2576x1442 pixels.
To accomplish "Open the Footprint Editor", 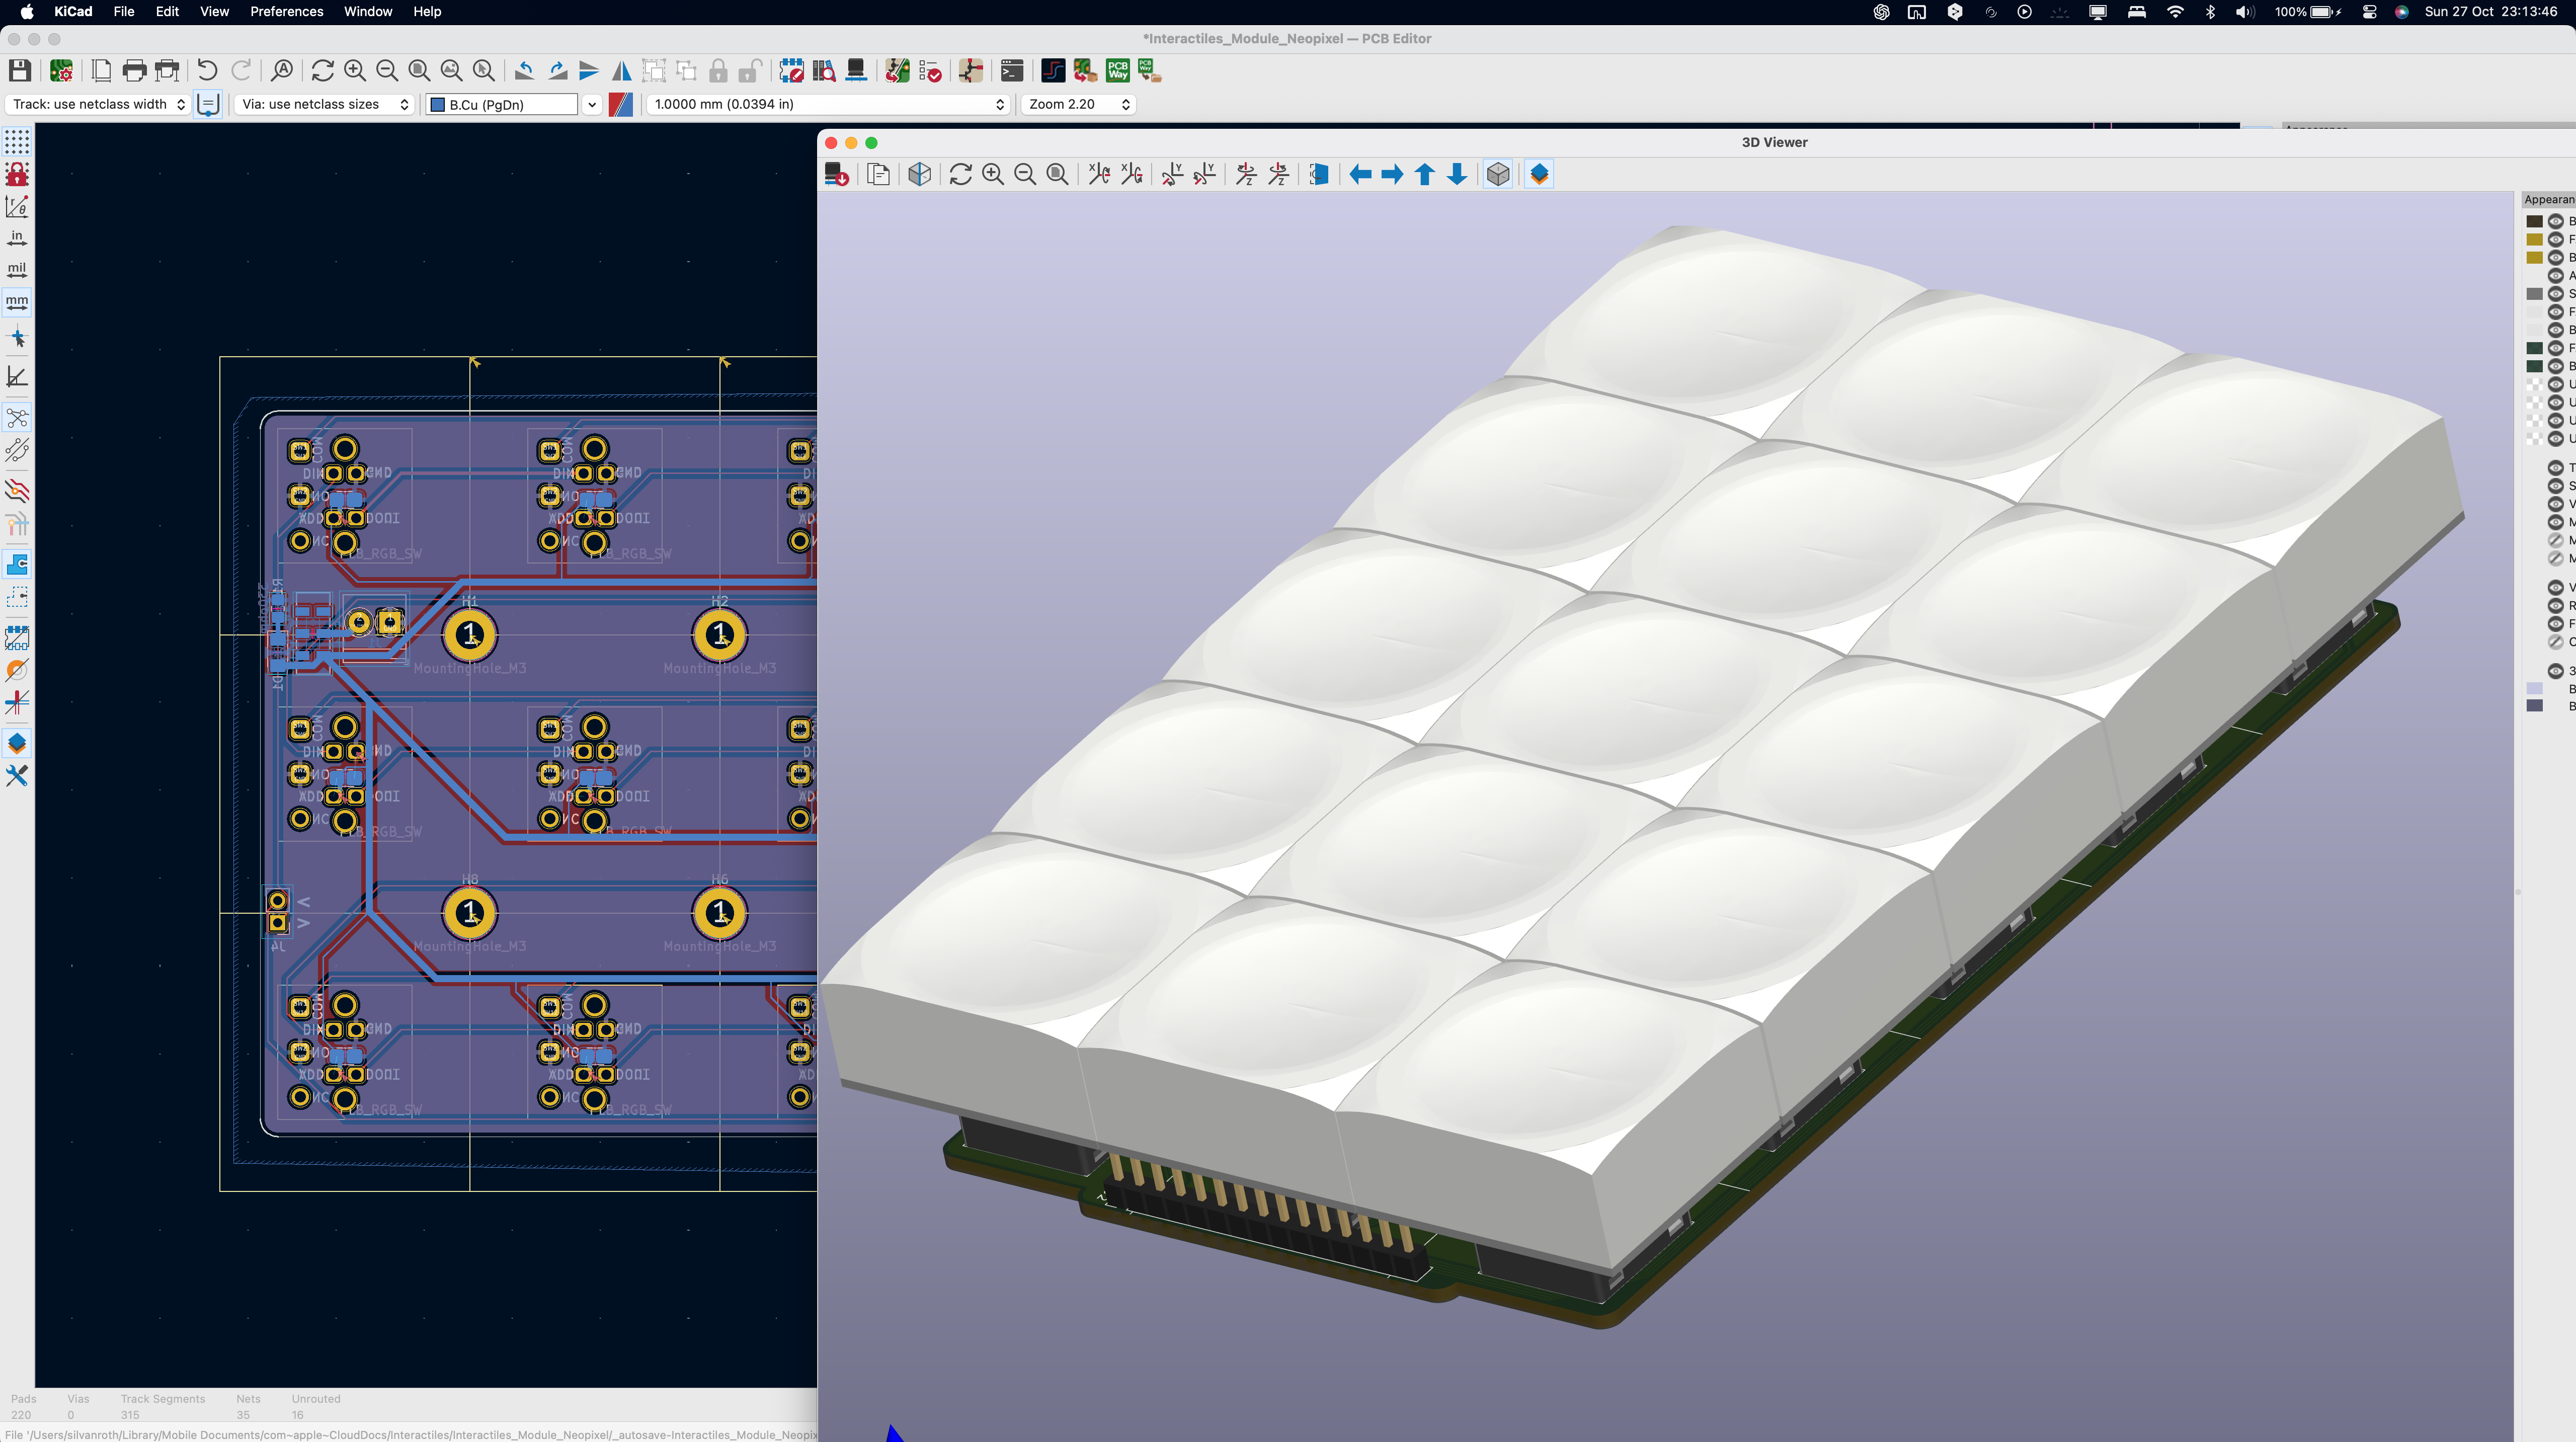I will [791, 70].
